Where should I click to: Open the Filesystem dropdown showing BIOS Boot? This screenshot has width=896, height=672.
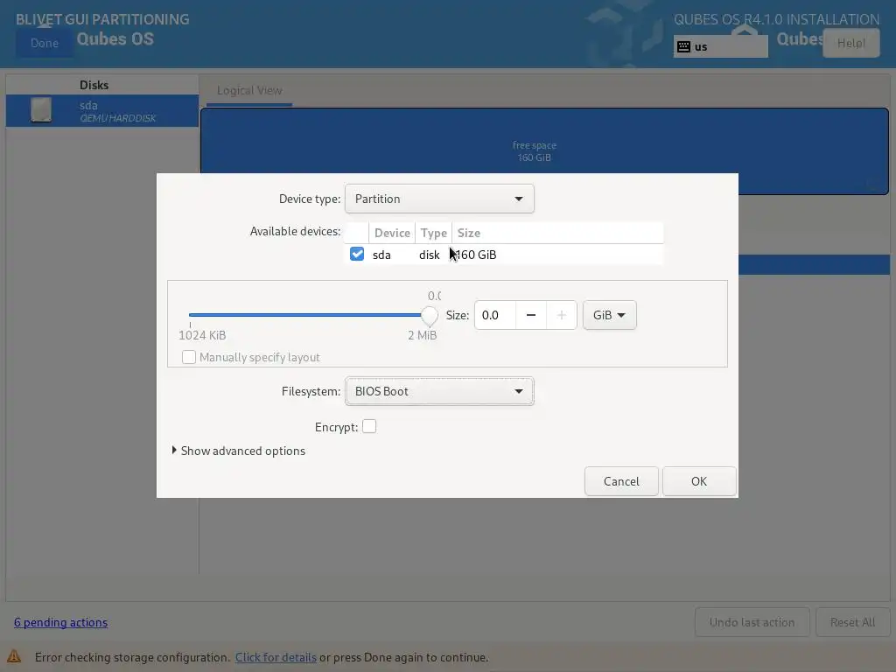[439, 391]
